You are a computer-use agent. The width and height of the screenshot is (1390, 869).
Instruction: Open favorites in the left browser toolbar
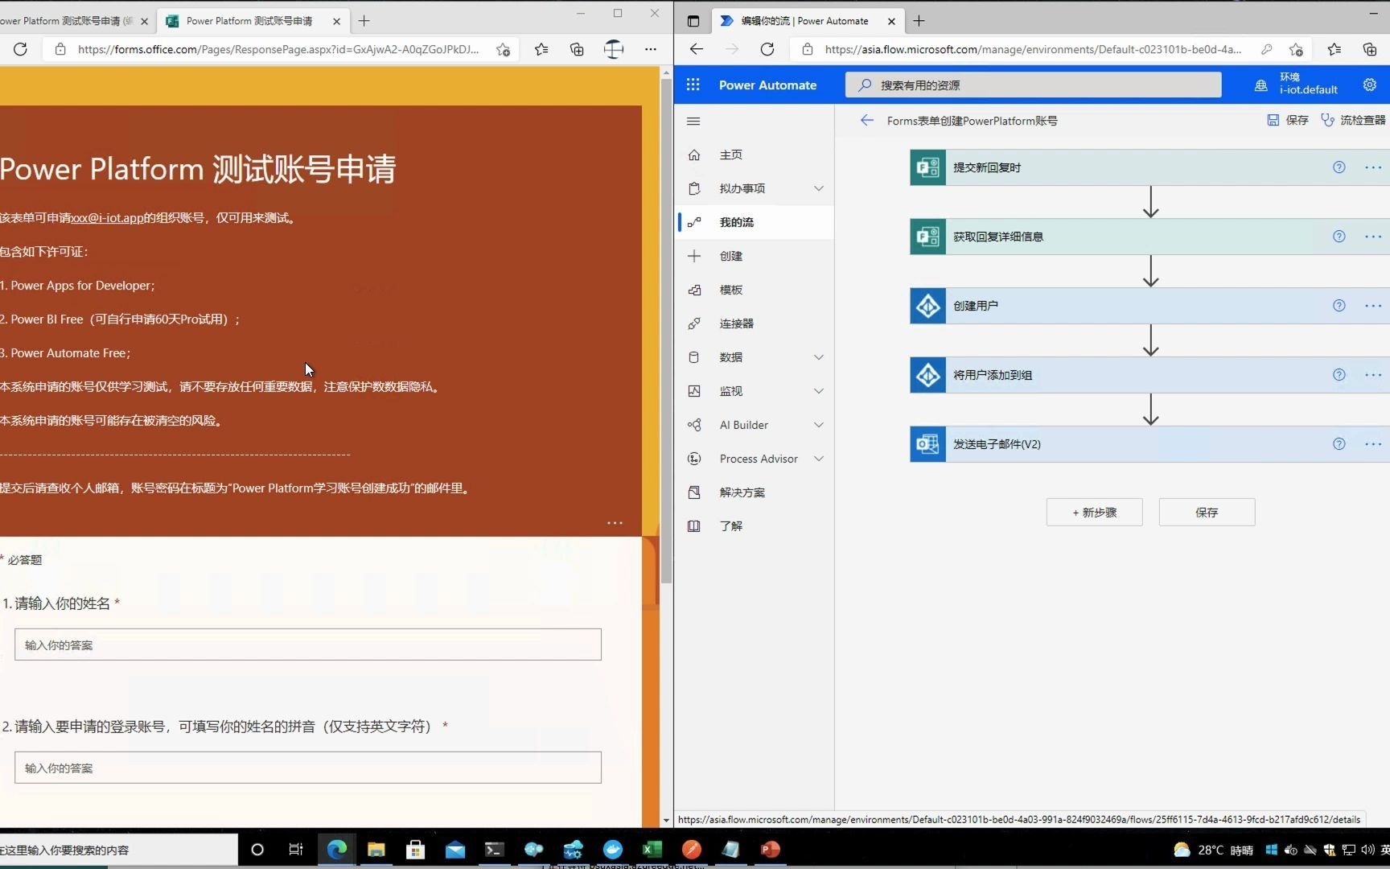(x=541, y=49)
